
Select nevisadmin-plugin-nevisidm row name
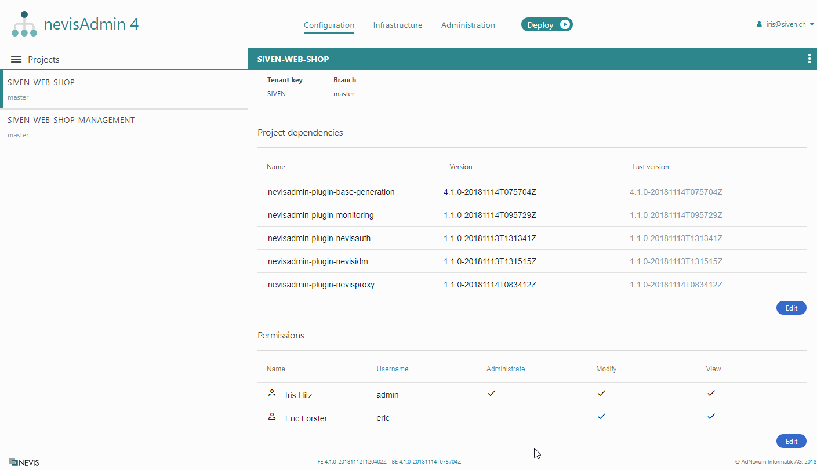pos(318,261)
